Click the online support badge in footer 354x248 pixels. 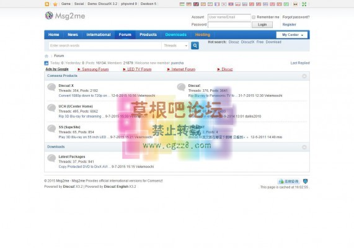pos(289,182)
